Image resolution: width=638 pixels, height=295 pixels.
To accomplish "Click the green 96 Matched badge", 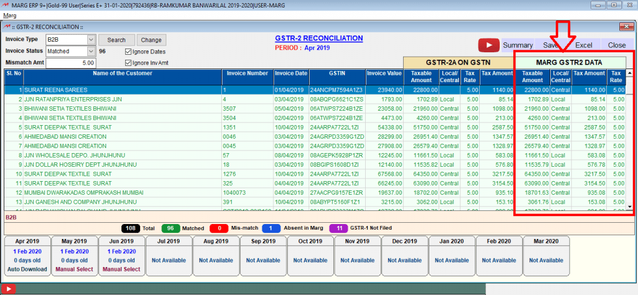I will pos(171,228).
